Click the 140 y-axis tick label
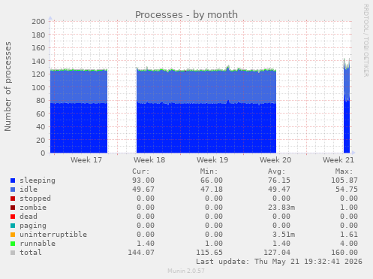Image resolution: width=373 pixels, height=279 pixels. click(38, 61)
